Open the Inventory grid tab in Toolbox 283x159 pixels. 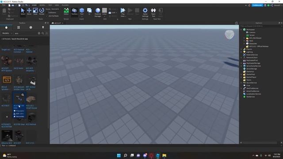[19, 27]
